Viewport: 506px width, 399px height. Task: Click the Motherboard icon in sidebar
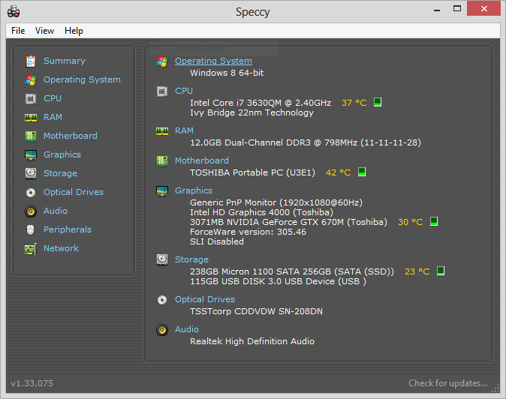tap(31, 136)
